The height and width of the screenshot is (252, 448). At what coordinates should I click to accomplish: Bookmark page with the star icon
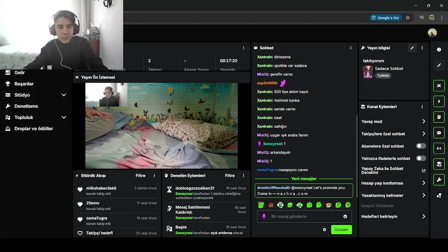[407, 17]
